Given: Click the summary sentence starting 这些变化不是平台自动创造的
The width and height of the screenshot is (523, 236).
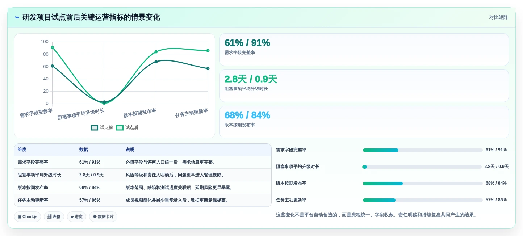Looking at the screenshot, I should click(377, 215).
